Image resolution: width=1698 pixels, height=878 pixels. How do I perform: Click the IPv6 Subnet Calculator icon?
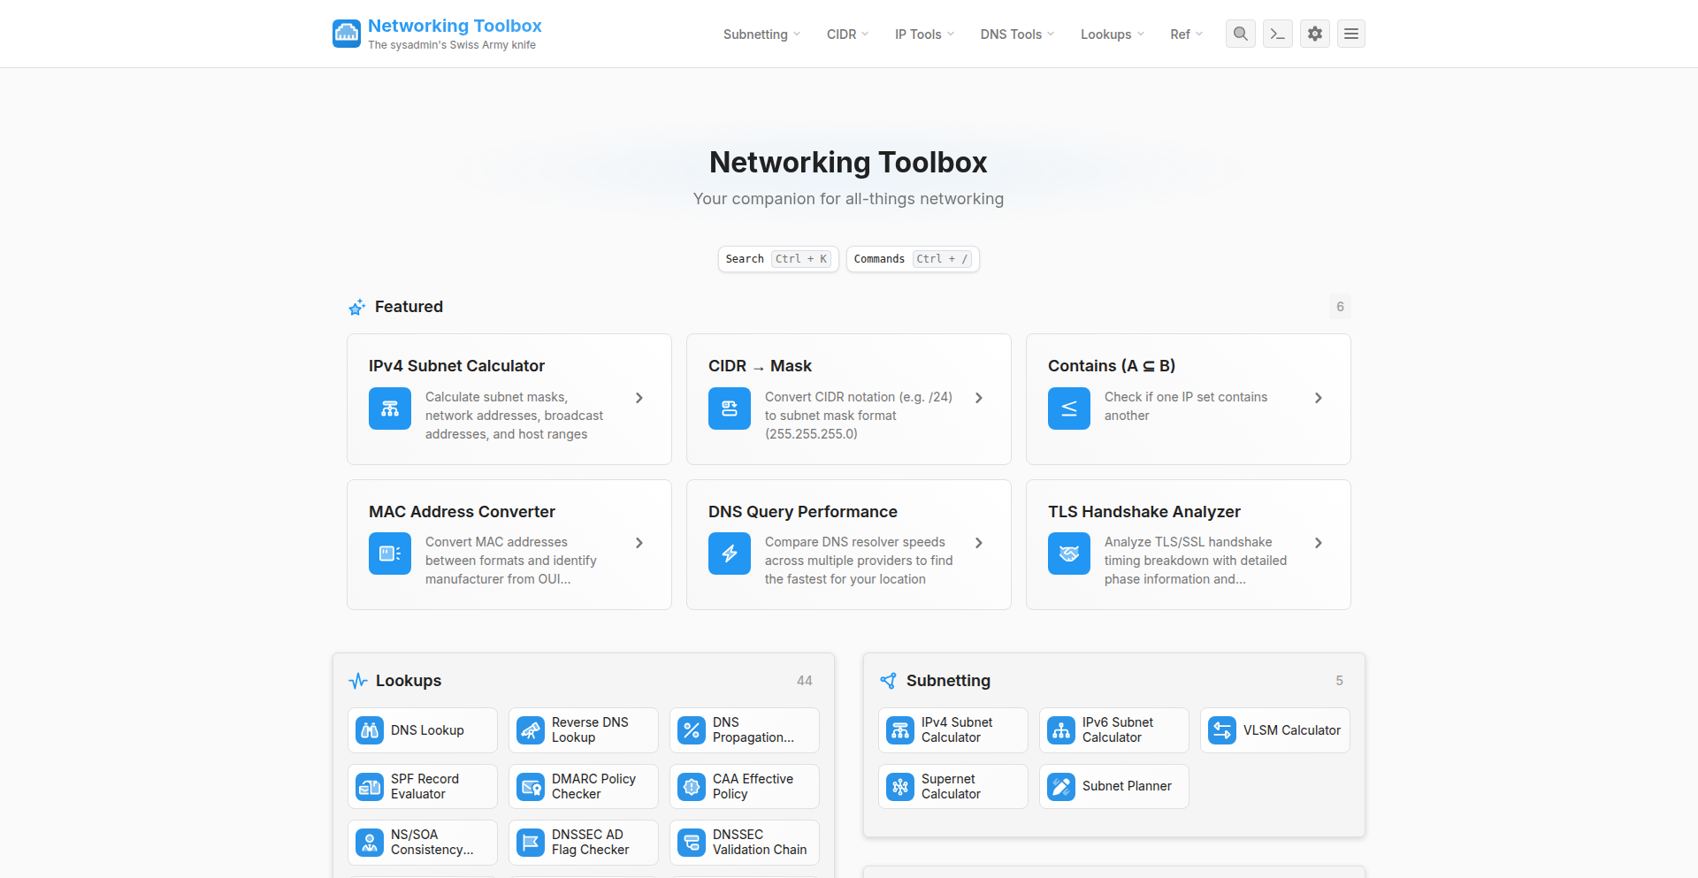click(1061, 730)
